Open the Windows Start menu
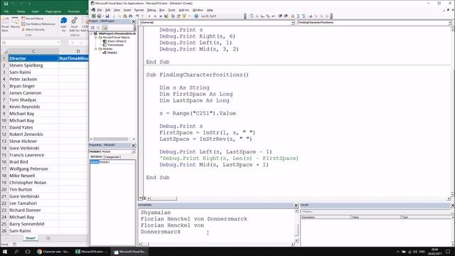This screenshot has height=256, width=455. click(x=5, y=252)
